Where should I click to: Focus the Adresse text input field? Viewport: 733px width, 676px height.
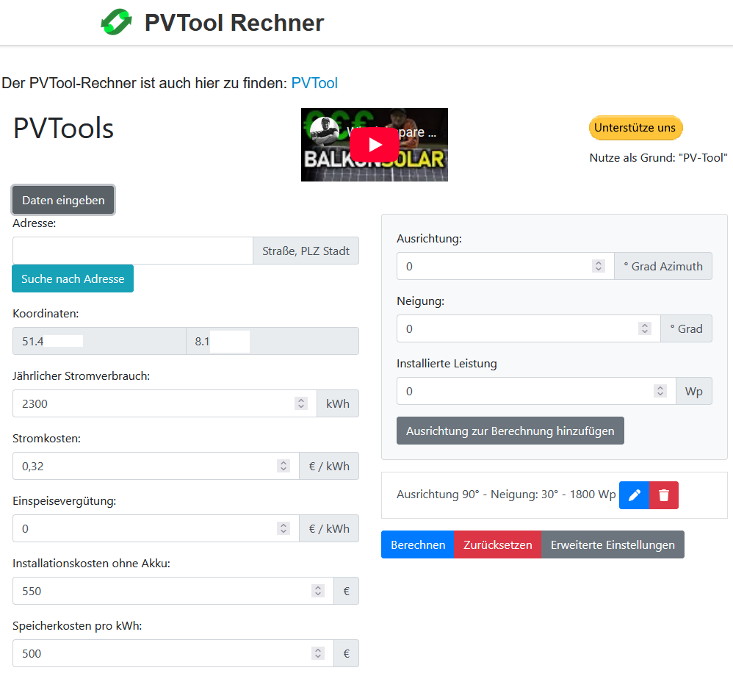[x=133, y=251]
